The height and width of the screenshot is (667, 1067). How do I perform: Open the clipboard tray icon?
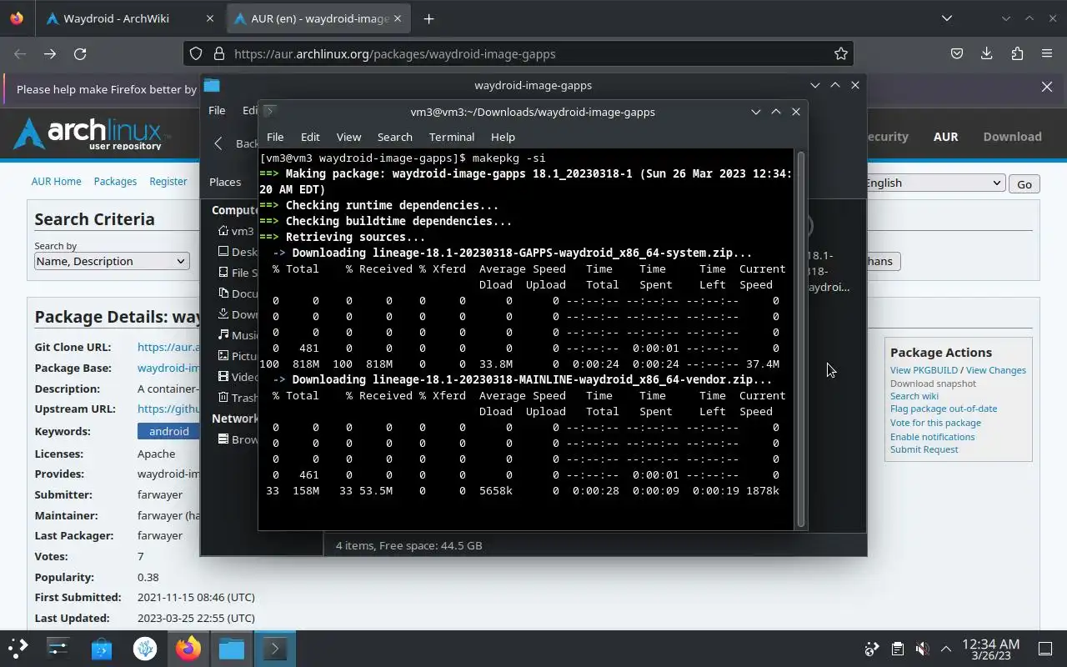tap(897, 649)
